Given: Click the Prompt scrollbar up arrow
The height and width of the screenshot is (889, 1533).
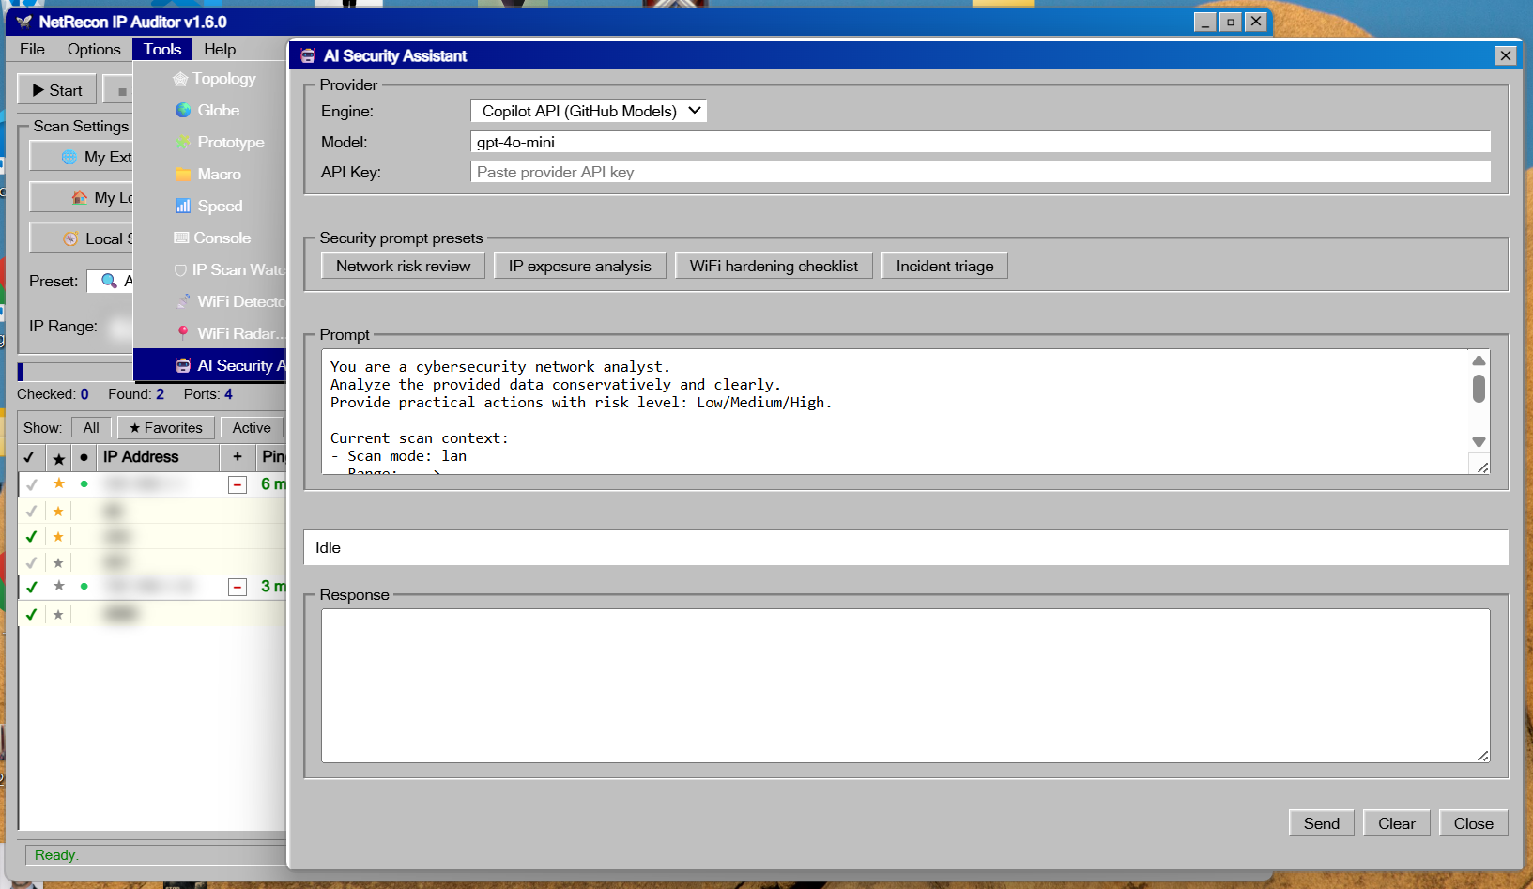Looking at the screenshot, I should tap(1479, 360).
